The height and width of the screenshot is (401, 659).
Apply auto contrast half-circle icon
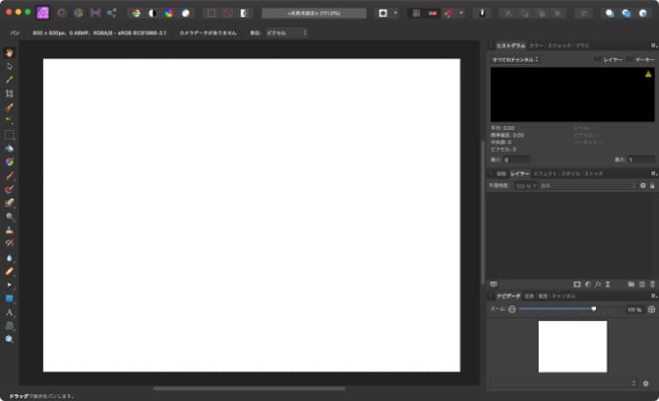click(x=152, y=13)
